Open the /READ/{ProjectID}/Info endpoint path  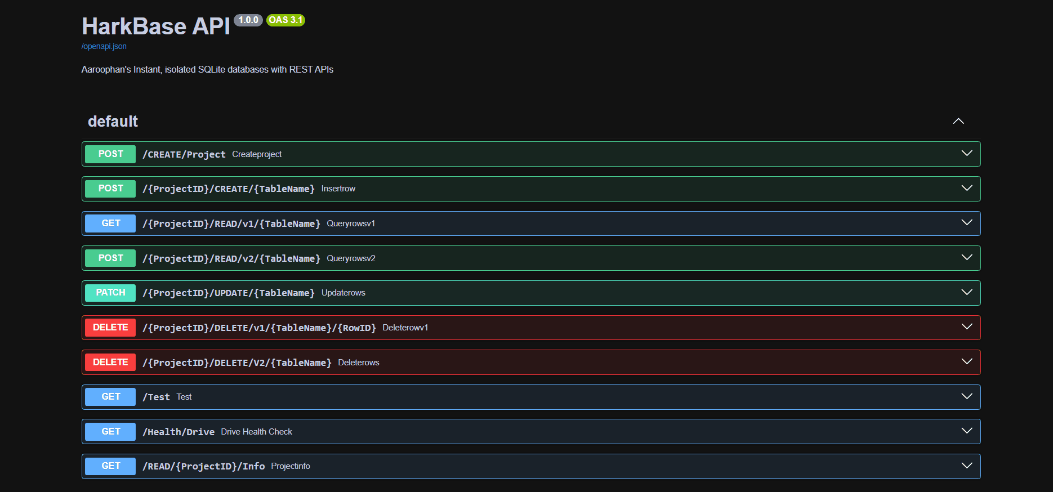click(203, 466)
